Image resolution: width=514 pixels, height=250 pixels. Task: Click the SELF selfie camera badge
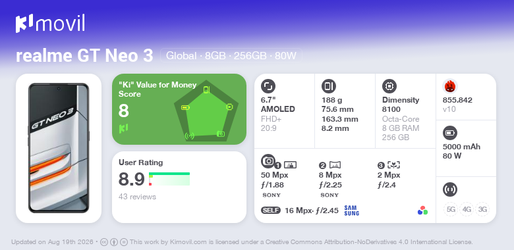click(x=271, y=210)
